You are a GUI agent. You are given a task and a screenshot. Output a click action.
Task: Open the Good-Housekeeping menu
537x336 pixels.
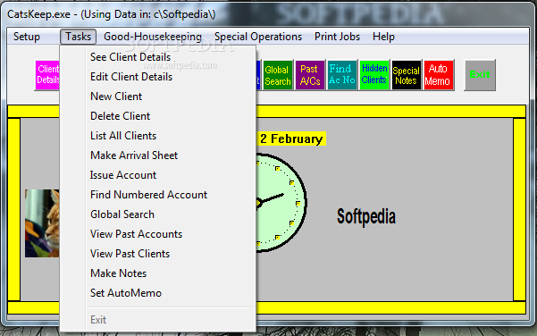153,37
